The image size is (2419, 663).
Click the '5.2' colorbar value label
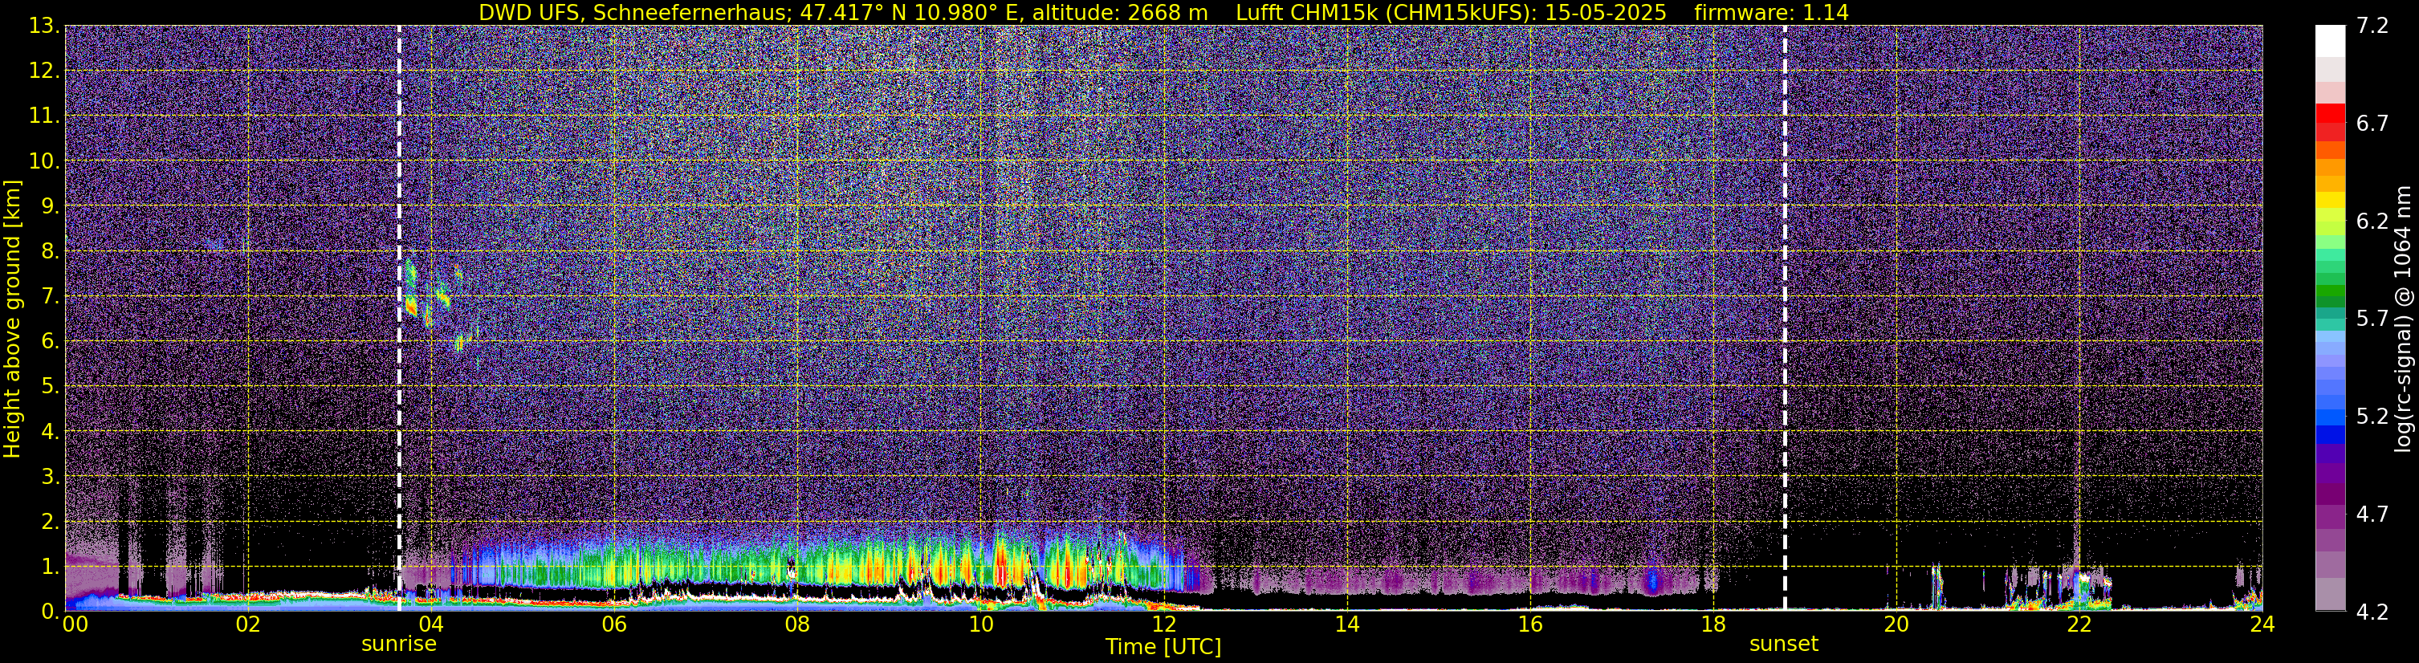(x=2372, y=416)
